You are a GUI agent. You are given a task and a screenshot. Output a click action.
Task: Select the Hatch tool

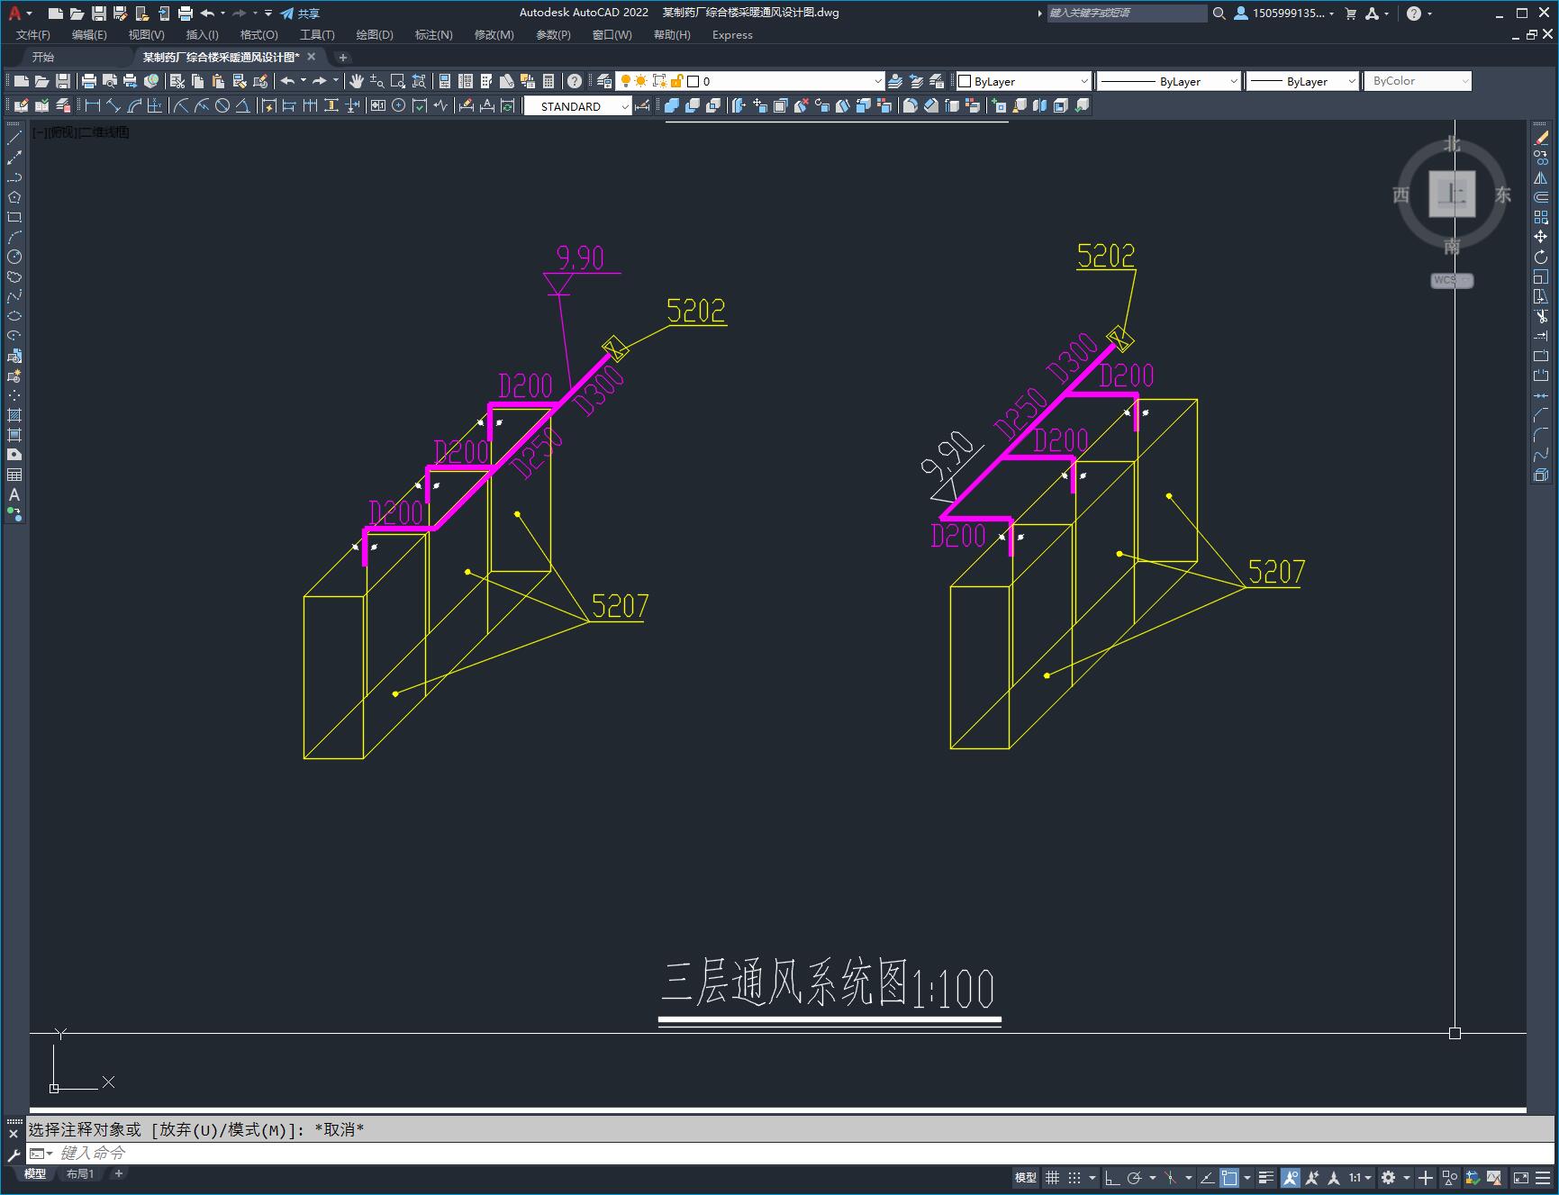pyautogui.click(x=14, y=415)
